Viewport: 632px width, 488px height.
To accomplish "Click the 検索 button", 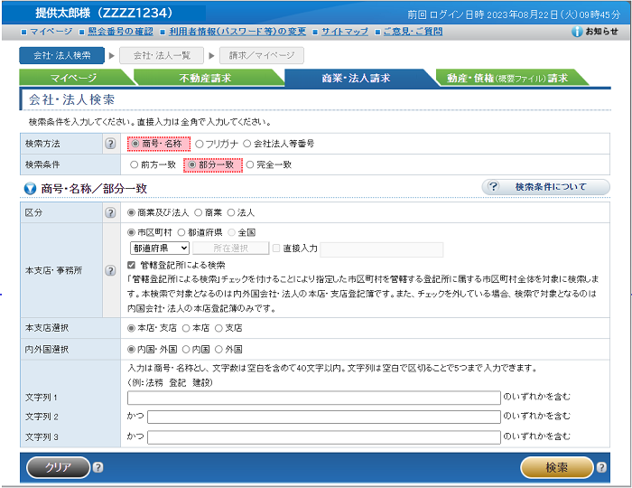I will pyautogui.click(x=557, y=467).
